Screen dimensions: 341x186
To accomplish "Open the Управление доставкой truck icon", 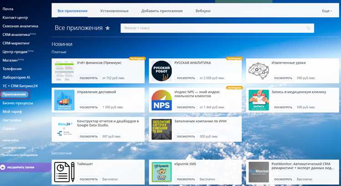I will (65, 100).
